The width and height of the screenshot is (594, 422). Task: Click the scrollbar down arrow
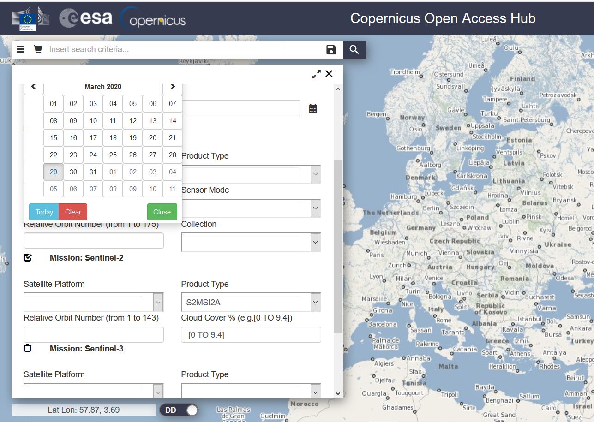(338, 393)
